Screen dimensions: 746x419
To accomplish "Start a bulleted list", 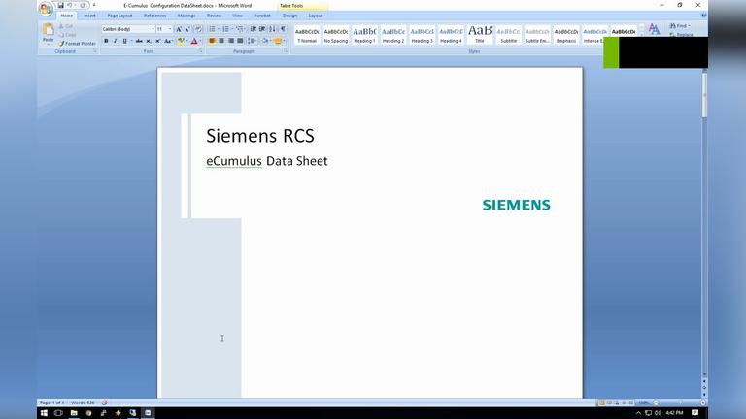I will click(x=212, y=29).
